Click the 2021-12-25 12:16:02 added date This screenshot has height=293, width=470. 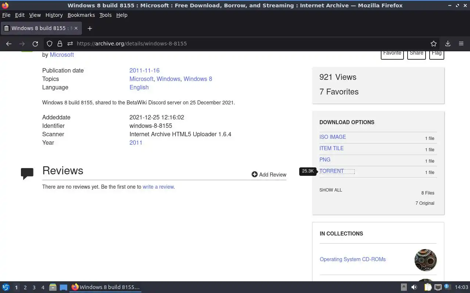(x=157, y=117)
